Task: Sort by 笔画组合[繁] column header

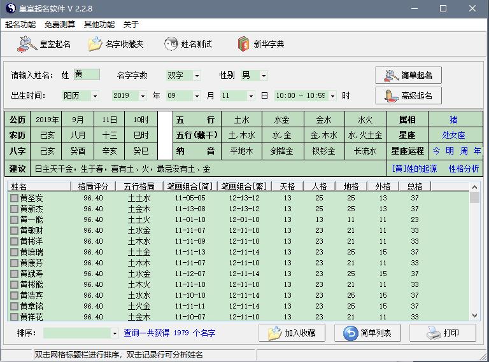Action: (x=244, y=186)
